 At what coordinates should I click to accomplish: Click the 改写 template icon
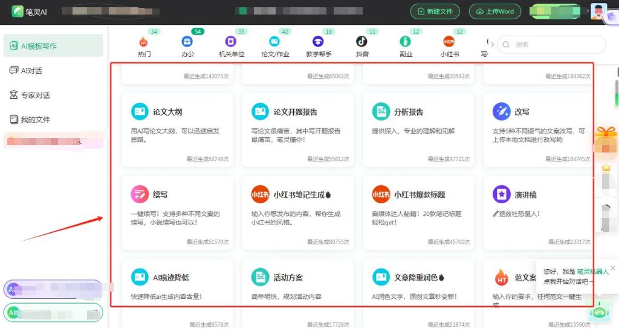pyautogui.click(x=501, y=112)
